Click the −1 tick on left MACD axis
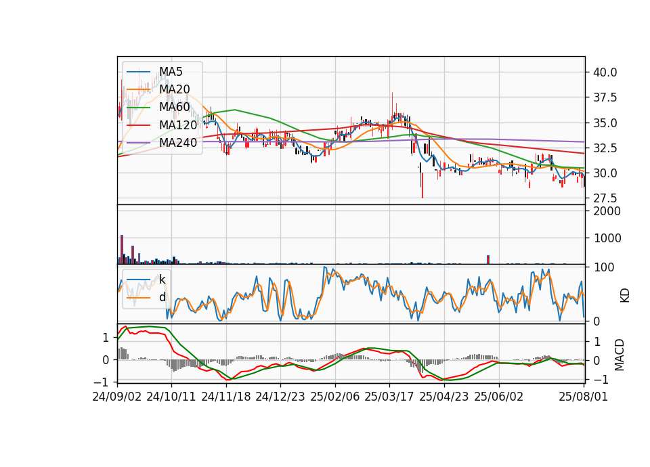650x467 pixels. 102,382
